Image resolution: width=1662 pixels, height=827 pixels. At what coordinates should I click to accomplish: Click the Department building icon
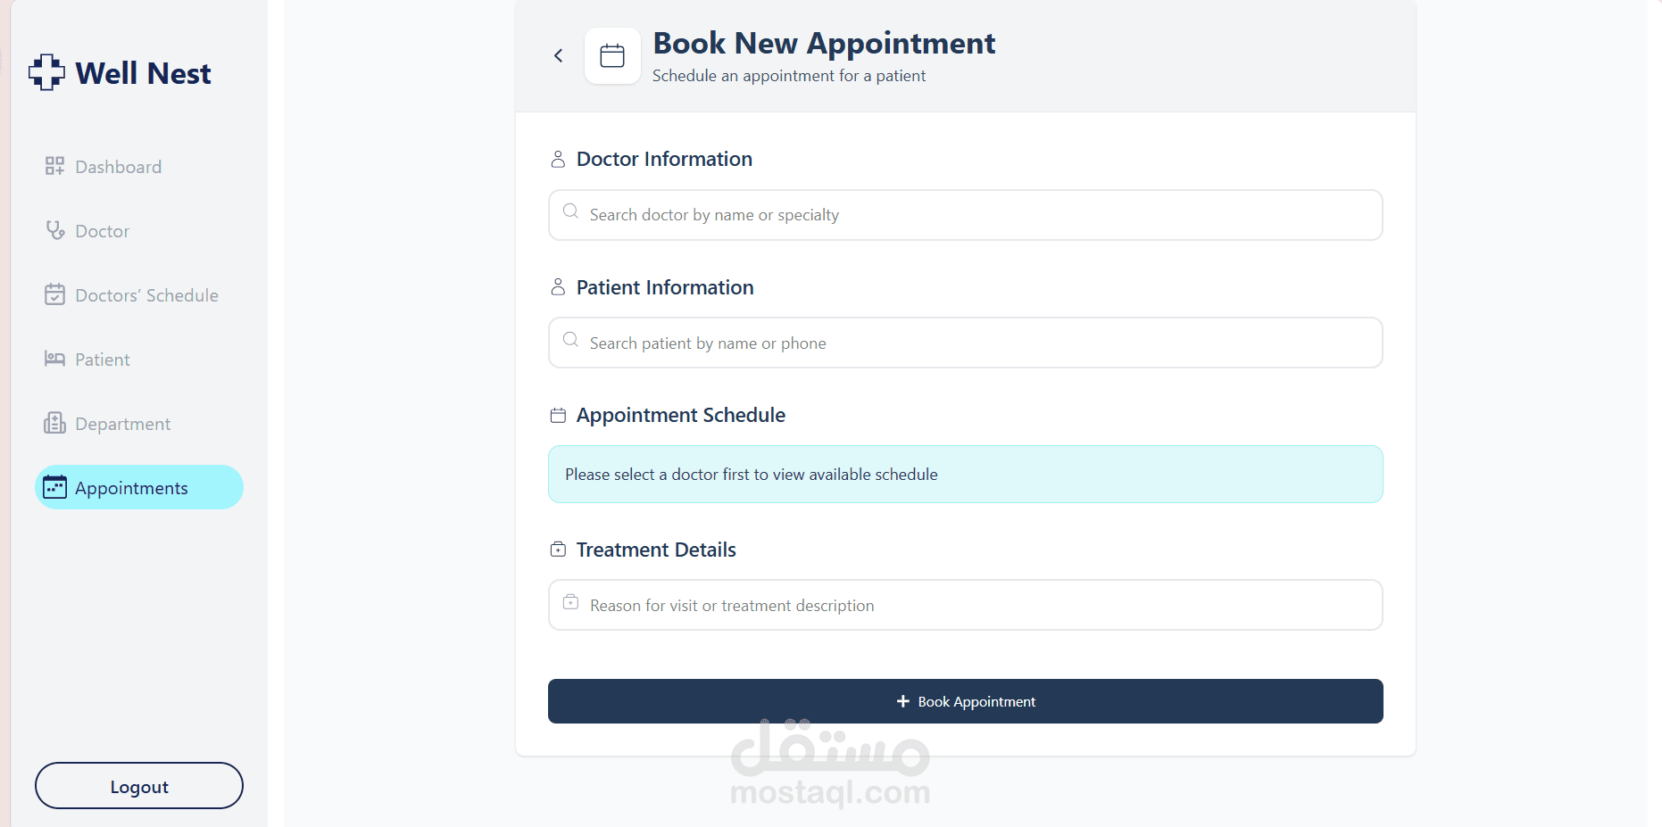point(54,423)
